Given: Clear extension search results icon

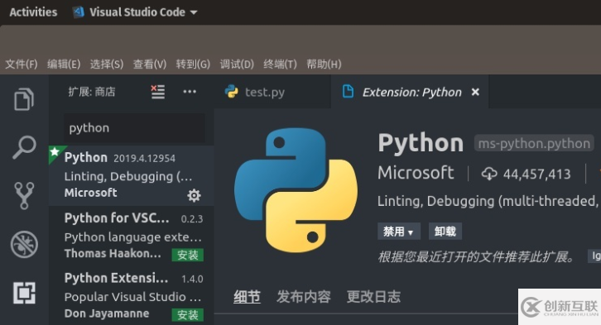Looking at the screenshot, I should click(x=157, y=92).
